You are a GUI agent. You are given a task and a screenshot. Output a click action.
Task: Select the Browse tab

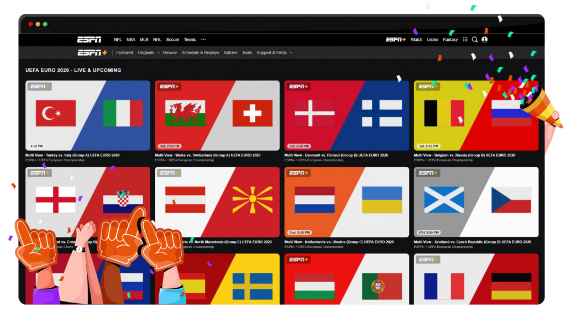click(x=170, y=52)
